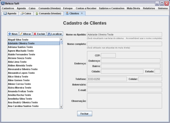The image size is (170, 123).
Task: Select Alcione Souza Teste in list
Action: pyautogui.click(x=34, y=58)
